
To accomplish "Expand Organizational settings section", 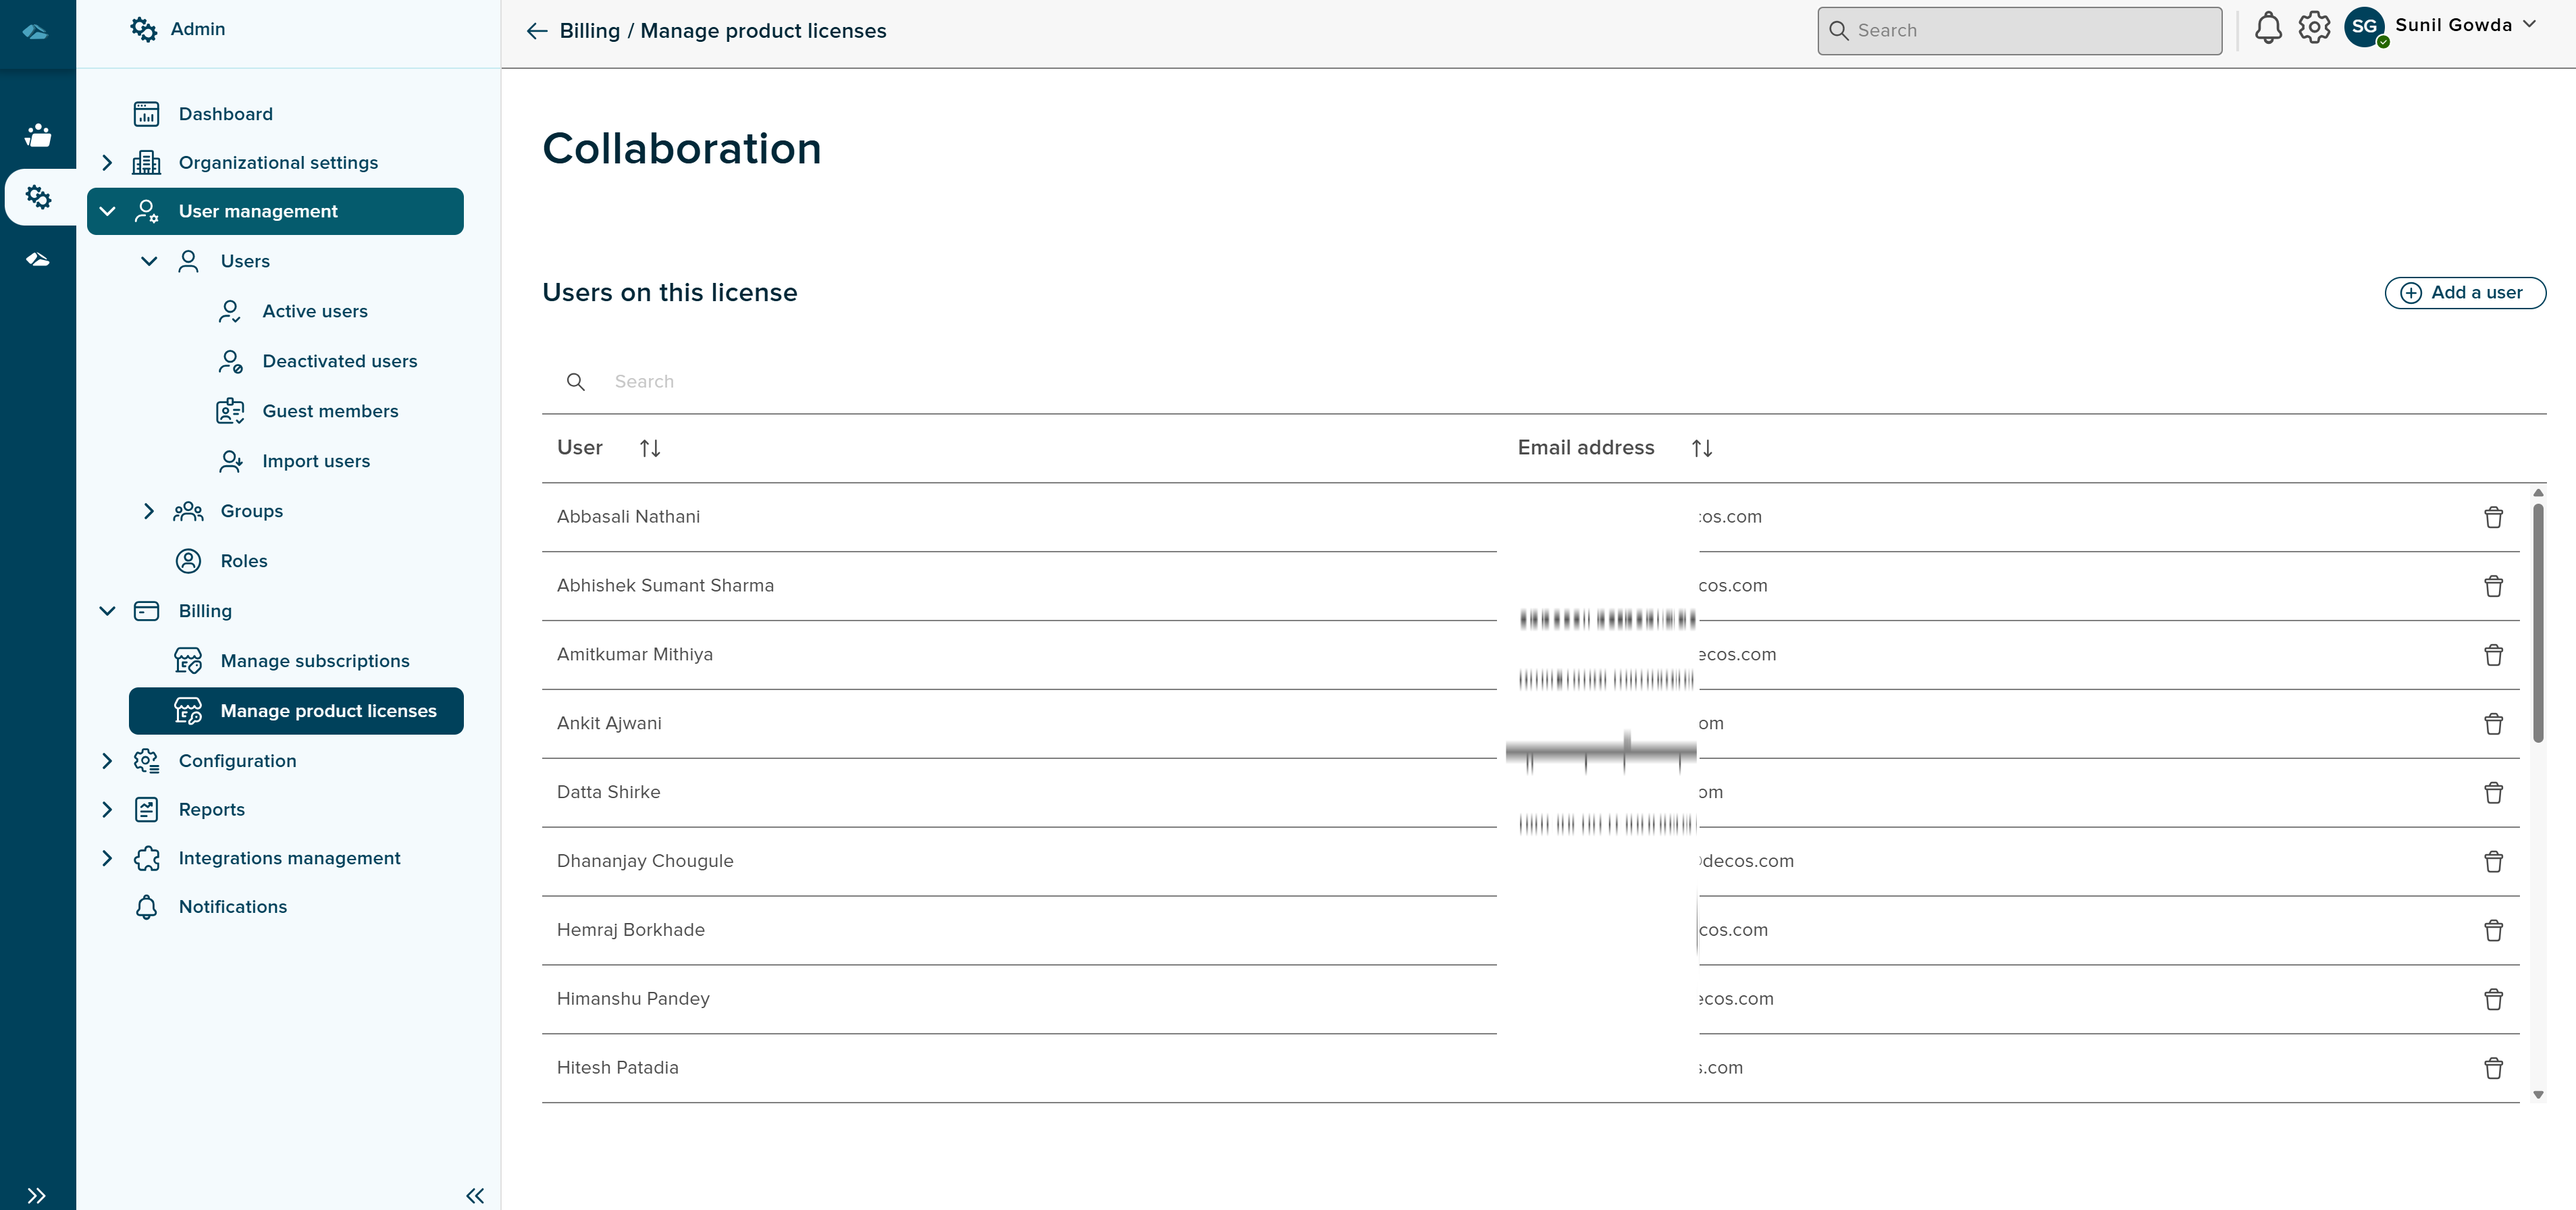I will [x=107, y=162].
